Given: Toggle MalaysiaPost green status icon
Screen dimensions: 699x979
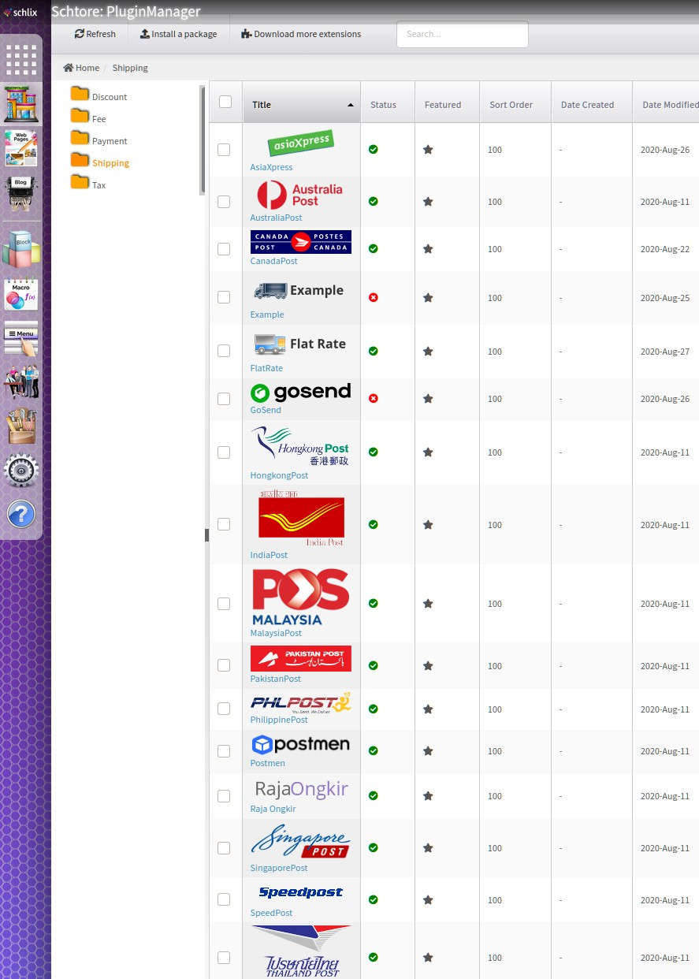Looking at the screenshot, I should point(374,603).
